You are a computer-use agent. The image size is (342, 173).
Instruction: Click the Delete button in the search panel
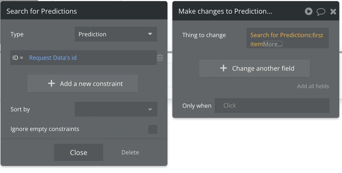(x=130, y=152)
